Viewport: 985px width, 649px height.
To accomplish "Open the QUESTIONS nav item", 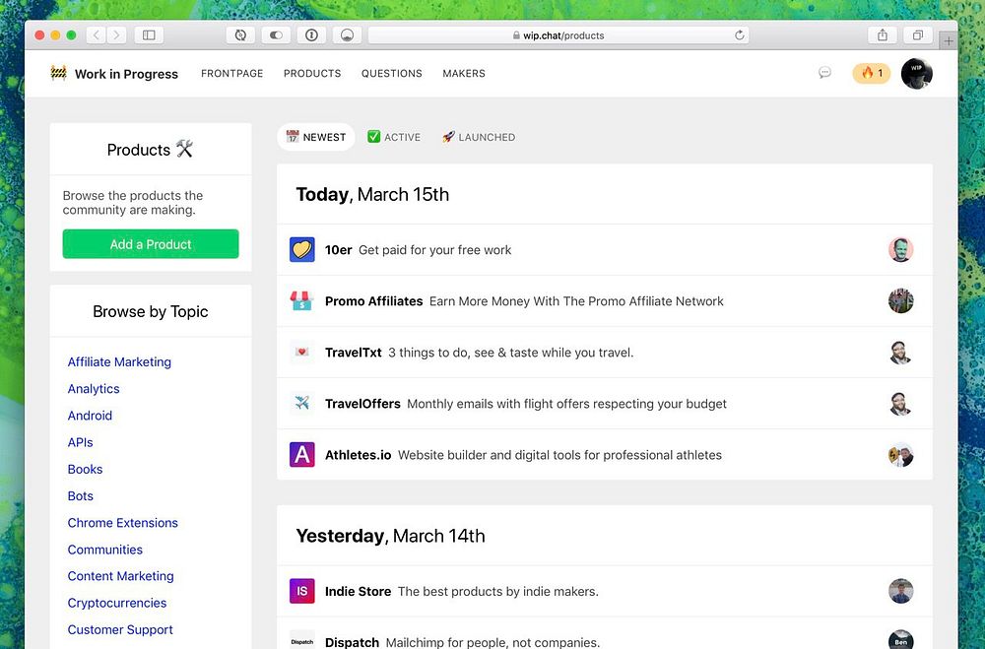I will 391,74.
